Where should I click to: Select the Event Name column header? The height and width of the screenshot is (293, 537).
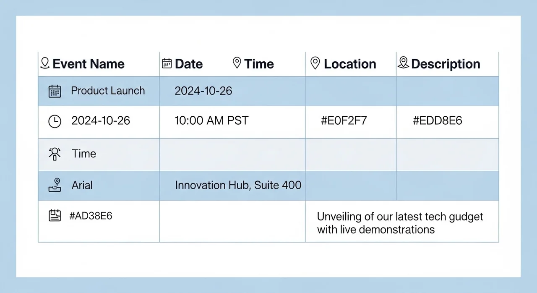coord(89,64)
